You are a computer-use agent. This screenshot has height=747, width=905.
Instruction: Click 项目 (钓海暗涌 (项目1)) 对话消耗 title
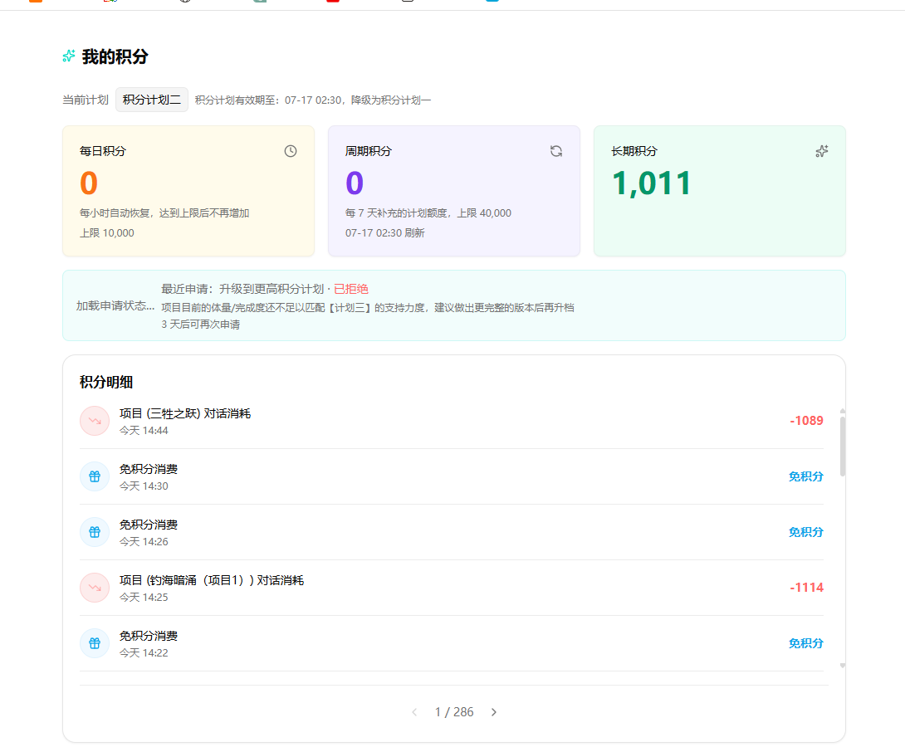[211, 580]
